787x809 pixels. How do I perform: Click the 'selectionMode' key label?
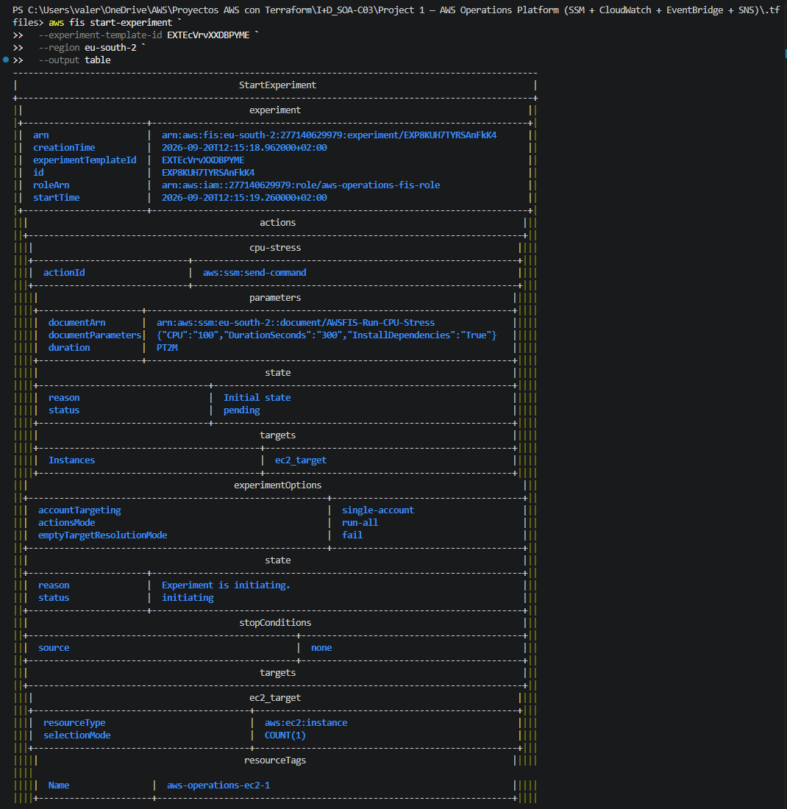pos(77,735)
